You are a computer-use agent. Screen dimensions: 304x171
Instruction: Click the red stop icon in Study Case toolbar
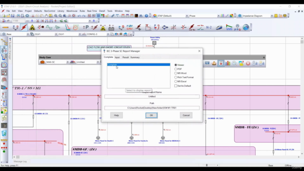pos(248,63)
